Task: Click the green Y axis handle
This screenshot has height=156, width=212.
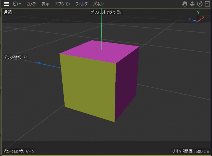Action: click(x=101, y=29)
